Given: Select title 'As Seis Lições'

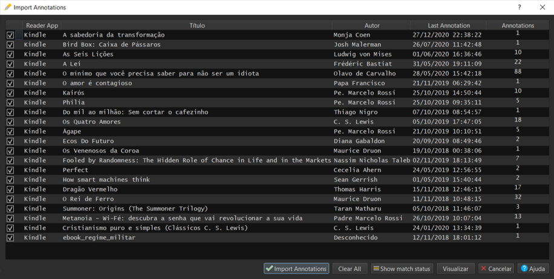Looking at the screenshot, I should [88, 54].
